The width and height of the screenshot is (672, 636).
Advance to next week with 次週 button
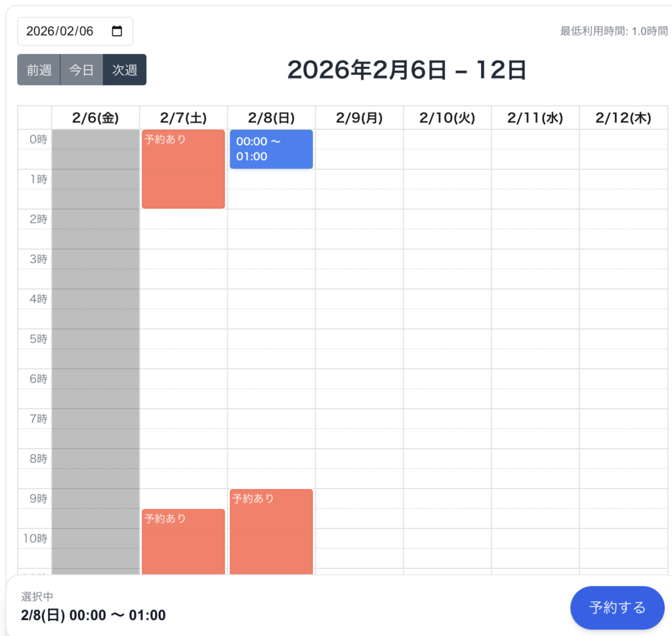coord(125,70)
